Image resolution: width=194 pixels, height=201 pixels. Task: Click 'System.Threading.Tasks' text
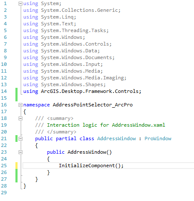click(74, 30)
